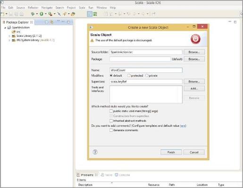Click the greyed Last Edit Location icon
Screen dimensions: 243x188
coord(129,14)
